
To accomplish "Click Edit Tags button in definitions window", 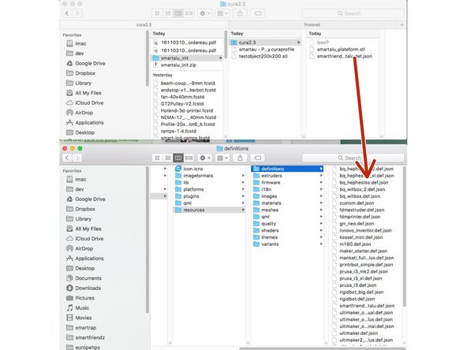I will (258, 158).
